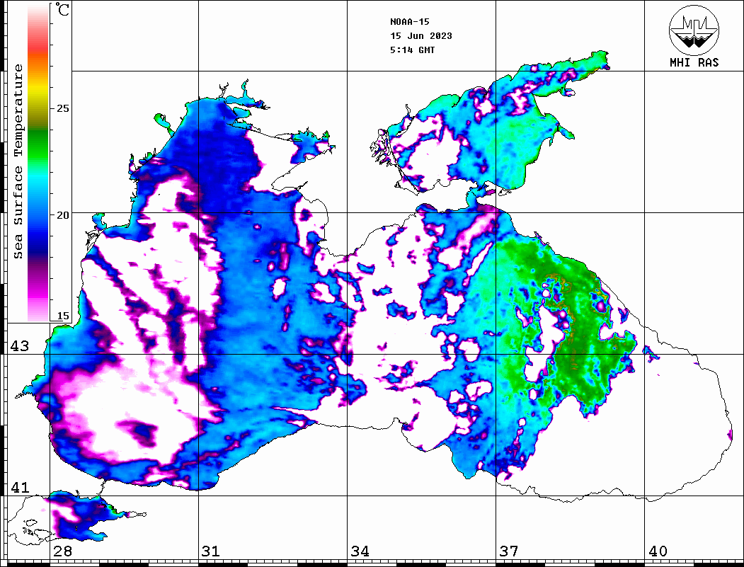The height and width of the screenshot is (567, 744).
Task: Click the 'Sea Surface Temperature' vertical label
Action: pos(18,162)
